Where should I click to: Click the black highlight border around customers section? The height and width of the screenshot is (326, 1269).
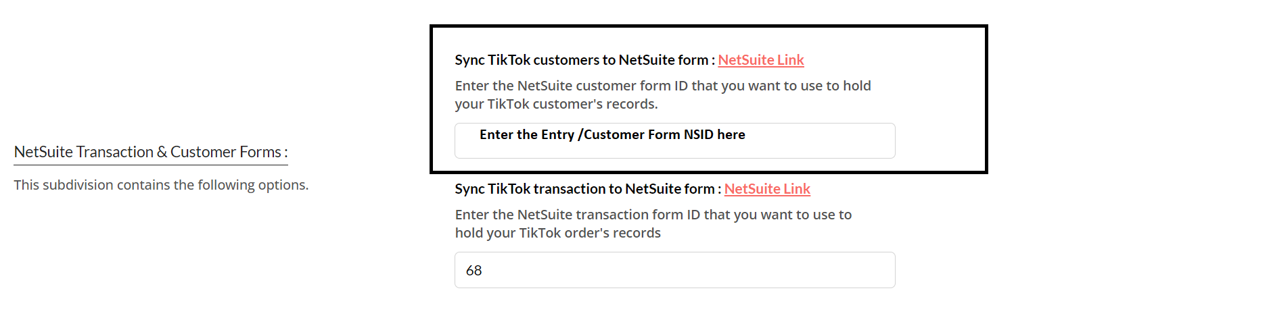(x=709, y=27)
